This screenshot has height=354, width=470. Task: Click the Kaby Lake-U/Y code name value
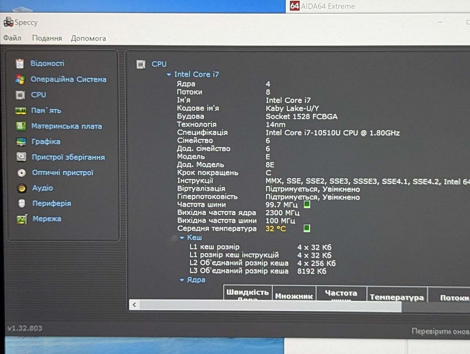point(292,108)
